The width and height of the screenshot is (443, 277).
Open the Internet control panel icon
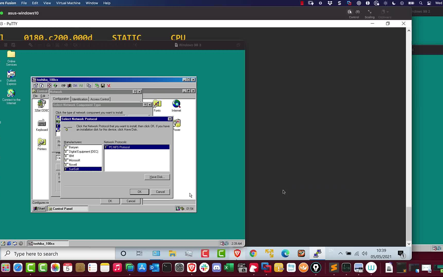[176, 106]
